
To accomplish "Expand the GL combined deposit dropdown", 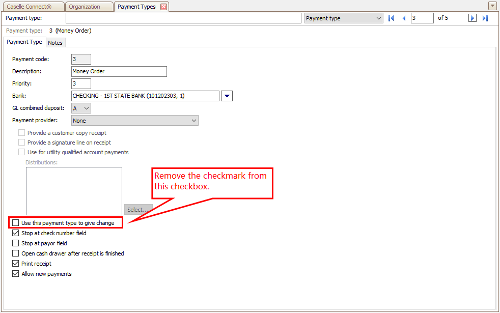I will (81, 108).
